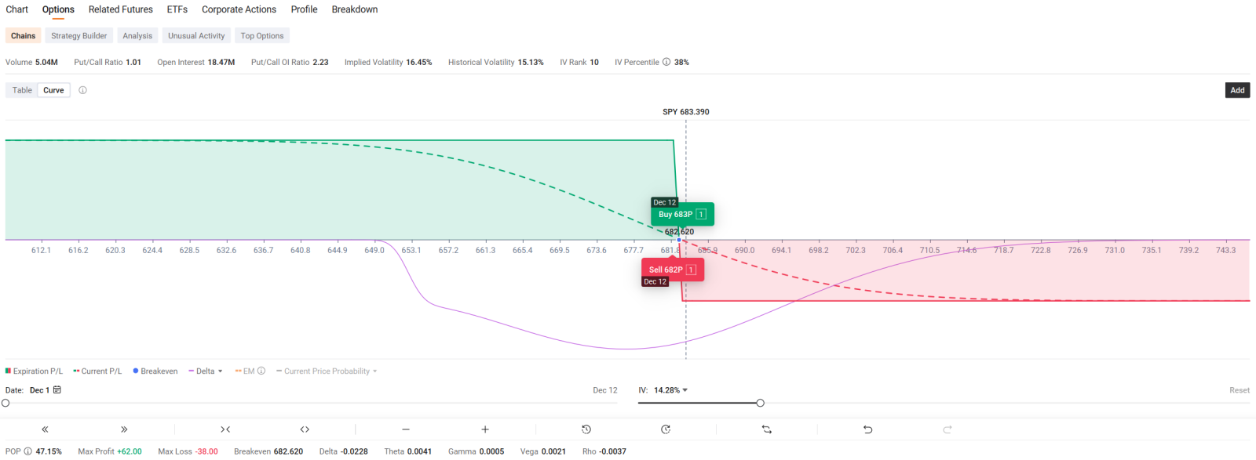Click Implied Volatility 16.45% stat
The image size is (1256, 460).
click(388, 62)
